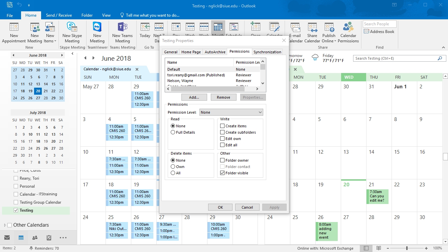Select Full Details read option
This screenshot has height=252, width=448.
click(x=173, y=132)
